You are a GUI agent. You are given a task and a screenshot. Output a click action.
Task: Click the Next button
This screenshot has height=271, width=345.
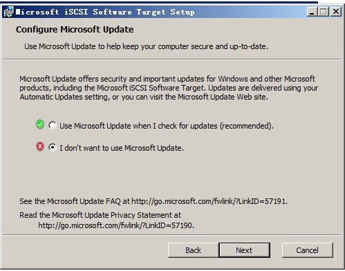pyautogui.click(x=244, y=250)
